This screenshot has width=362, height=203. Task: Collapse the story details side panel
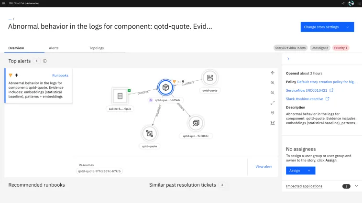click(288, 59)
